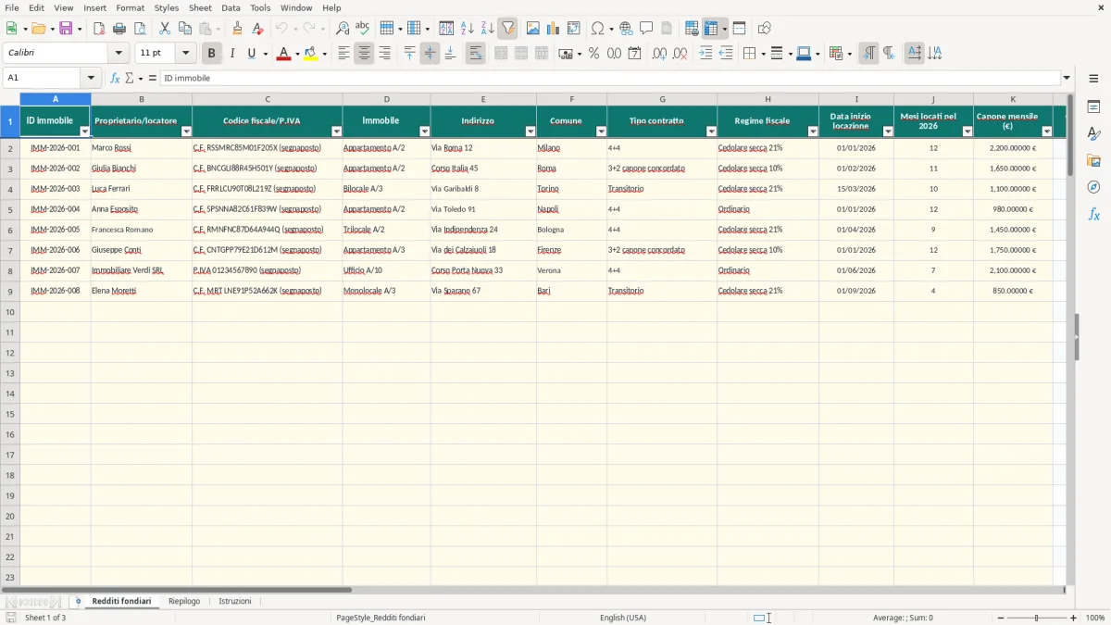
Task: Open the font name dropdown
Action: coord(119,54)
